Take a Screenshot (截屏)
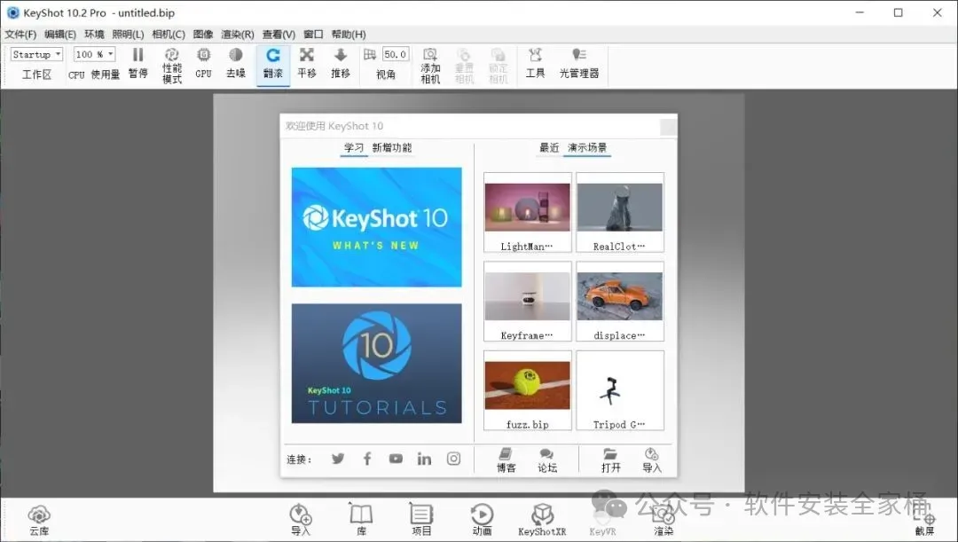The image size is (958, 542). coord(924,524)
